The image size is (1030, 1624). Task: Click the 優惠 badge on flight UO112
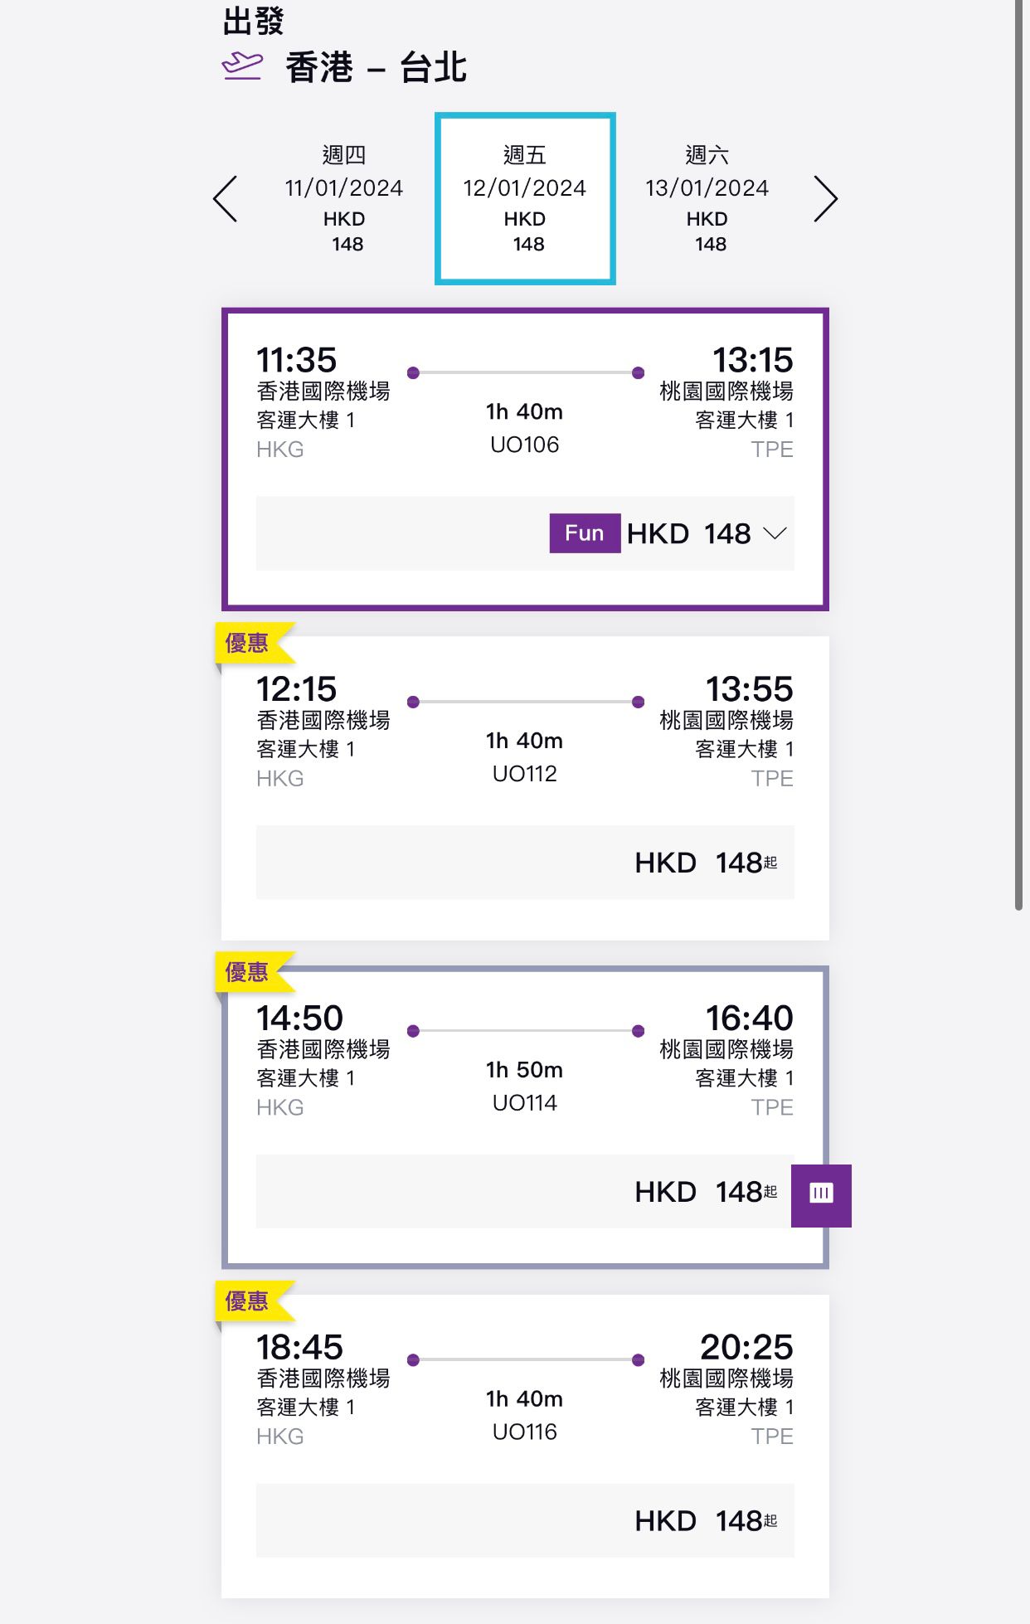[x=248, y=643]
